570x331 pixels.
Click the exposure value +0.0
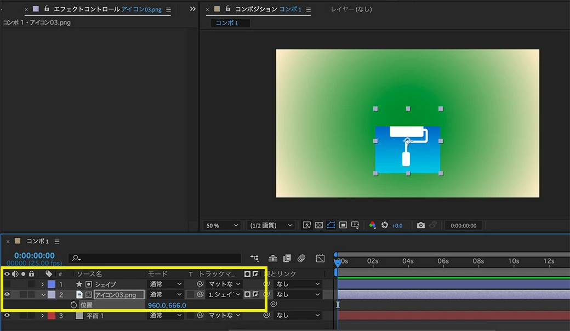pyautogui.click(x=397, y=226)
